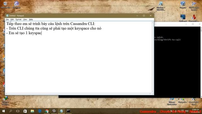Viewport: 202px width, 114px height.
Task: Click the word 'Cassandra' in Notepad text
Action: (79, 24)
